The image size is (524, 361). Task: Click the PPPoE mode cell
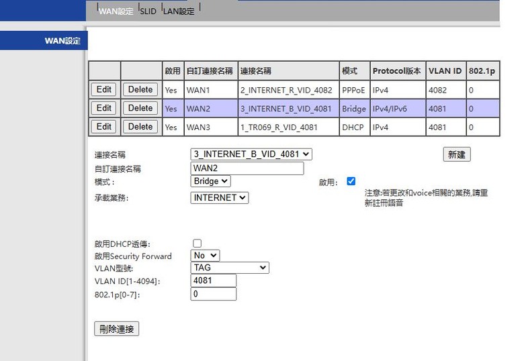[355, 90]
